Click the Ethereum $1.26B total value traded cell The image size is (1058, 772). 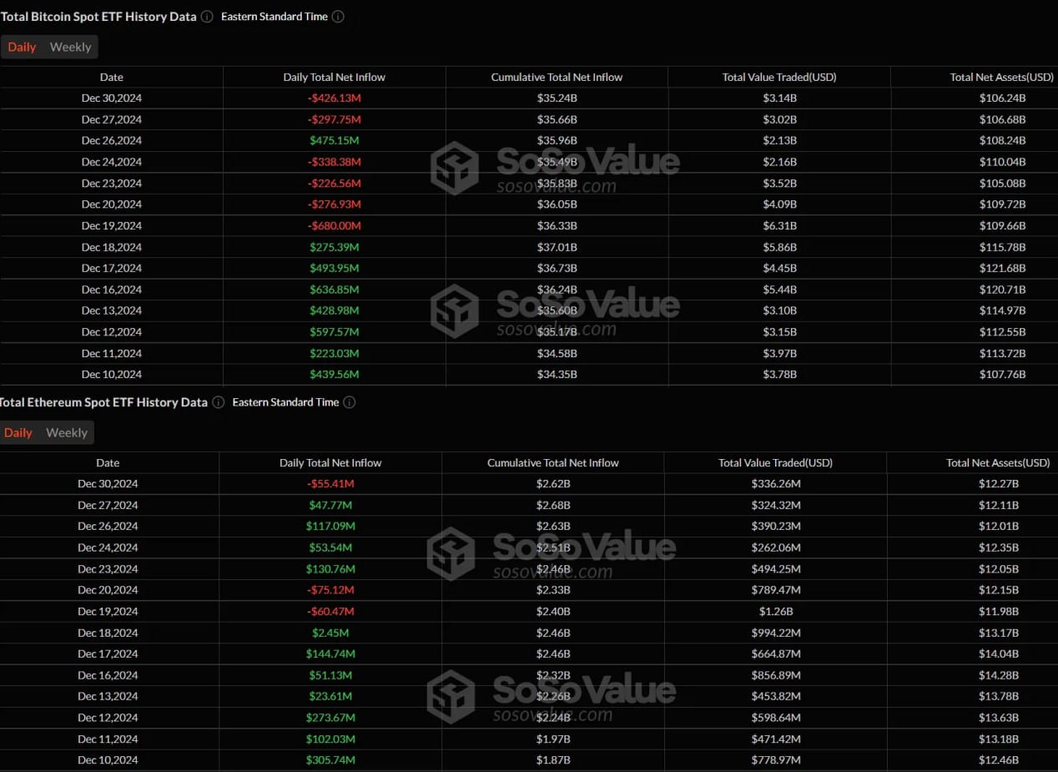tap(775, 611)
